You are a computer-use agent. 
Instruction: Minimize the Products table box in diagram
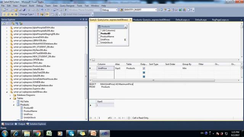click(125, 27)
